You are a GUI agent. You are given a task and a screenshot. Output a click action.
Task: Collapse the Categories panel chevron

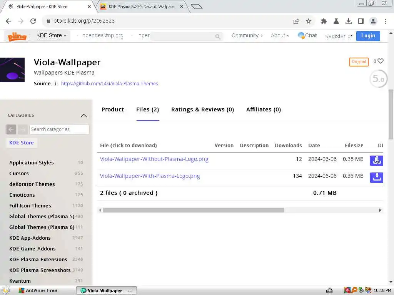pos(83,116)
